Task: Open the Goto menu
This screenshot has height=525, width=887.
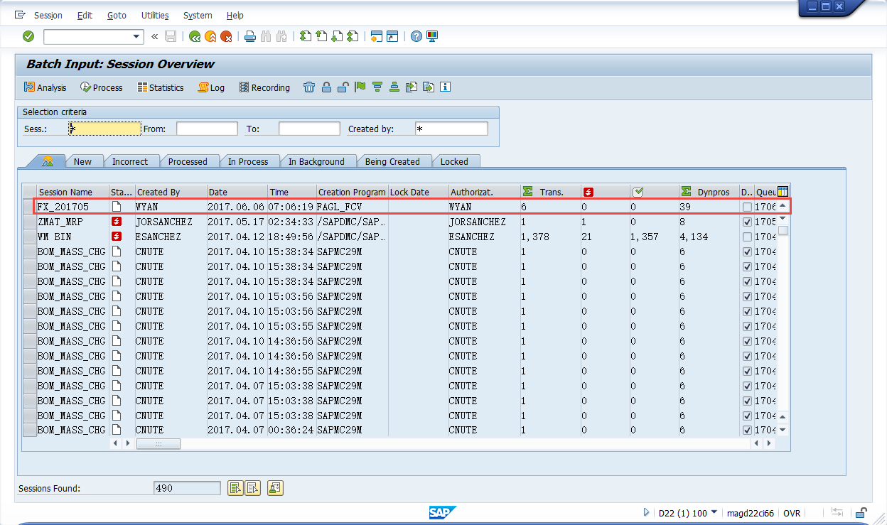Action: [x=117, y=15]
